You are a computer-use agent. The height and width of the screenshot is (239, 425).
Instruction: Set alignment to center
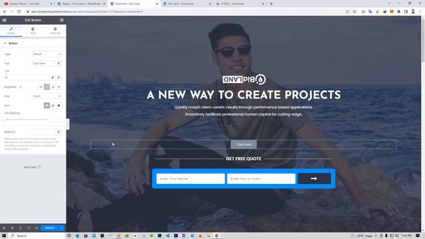tap(46, 87)
